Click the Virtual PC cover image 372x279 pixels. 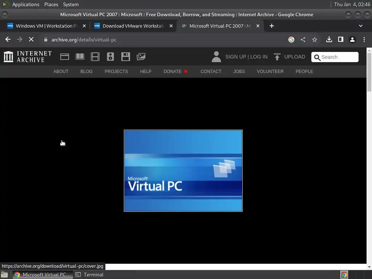pyautogui.click(x=183, y=171)
